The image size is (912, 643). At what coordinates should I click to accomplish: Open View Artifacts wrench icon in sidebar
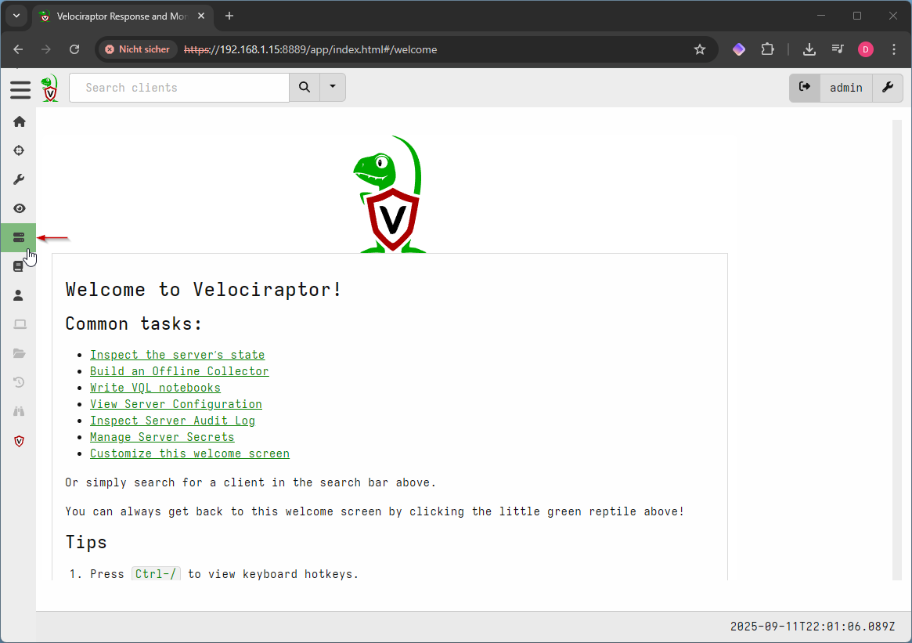click(x=20, y=180)
